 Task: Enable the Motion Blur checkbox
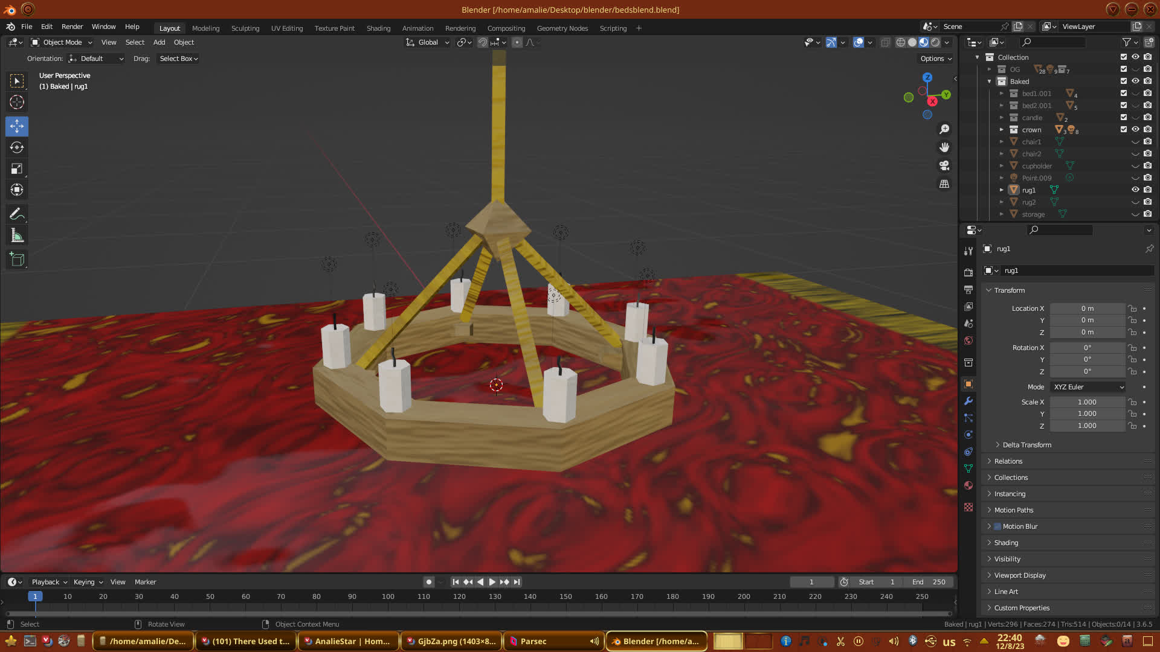pos(997,526)
